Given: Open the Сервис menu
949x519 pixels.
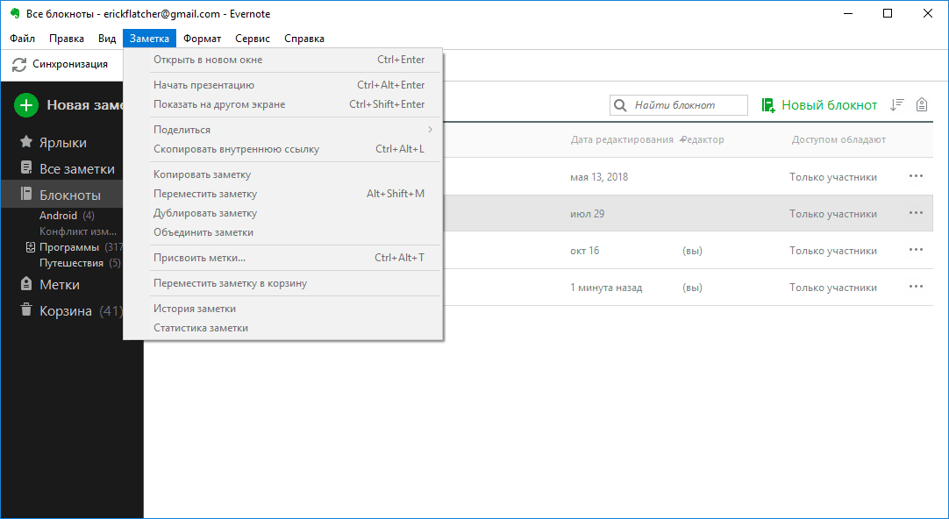Looking at the screenshot, I should [x=253, y=38].
